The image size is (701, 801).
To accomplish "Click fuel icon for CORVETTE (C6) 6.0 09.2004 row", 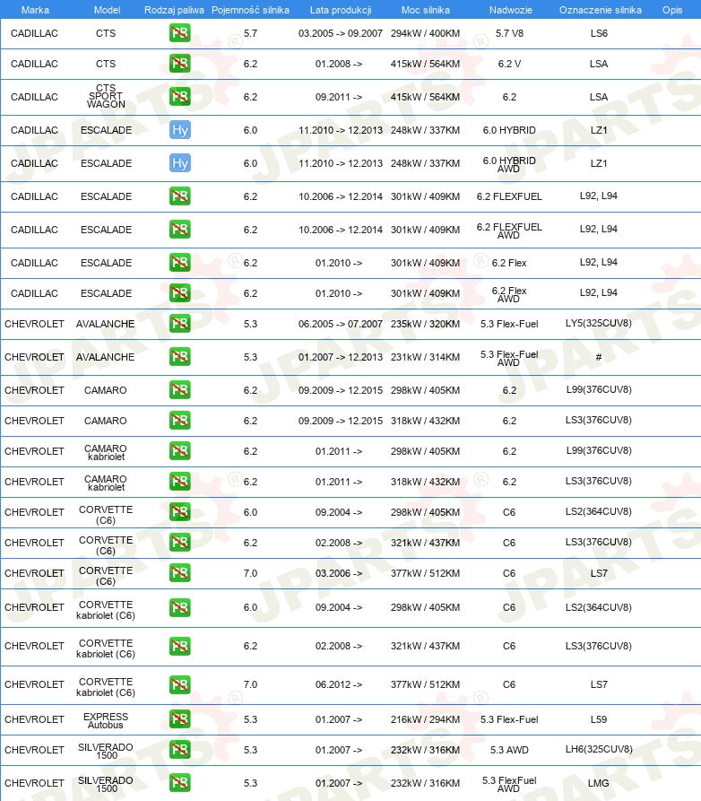I will [179, 512].
